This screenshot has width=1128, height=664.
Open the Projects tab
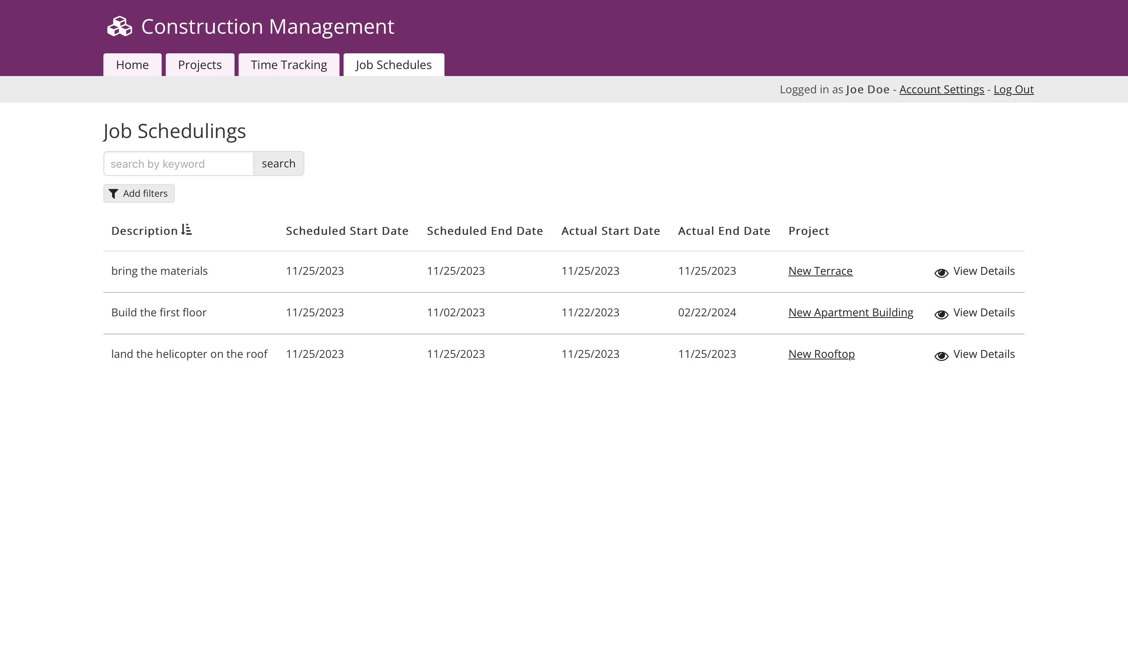coord(200,65)
